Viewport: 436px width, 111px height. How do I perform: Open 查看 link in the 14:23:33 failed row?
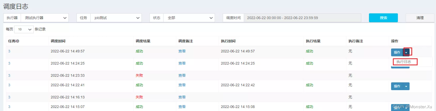click(182, 75)
